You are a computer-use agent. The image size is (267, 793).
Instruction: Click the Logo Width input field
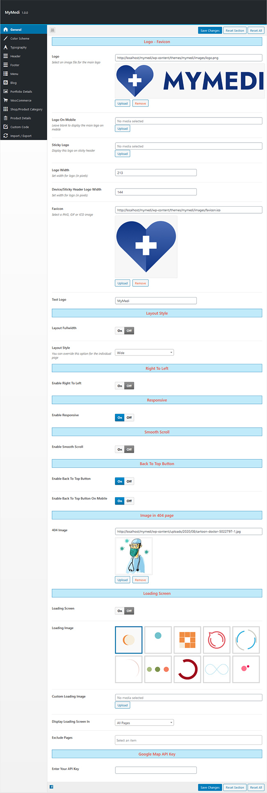pos(156,173)
